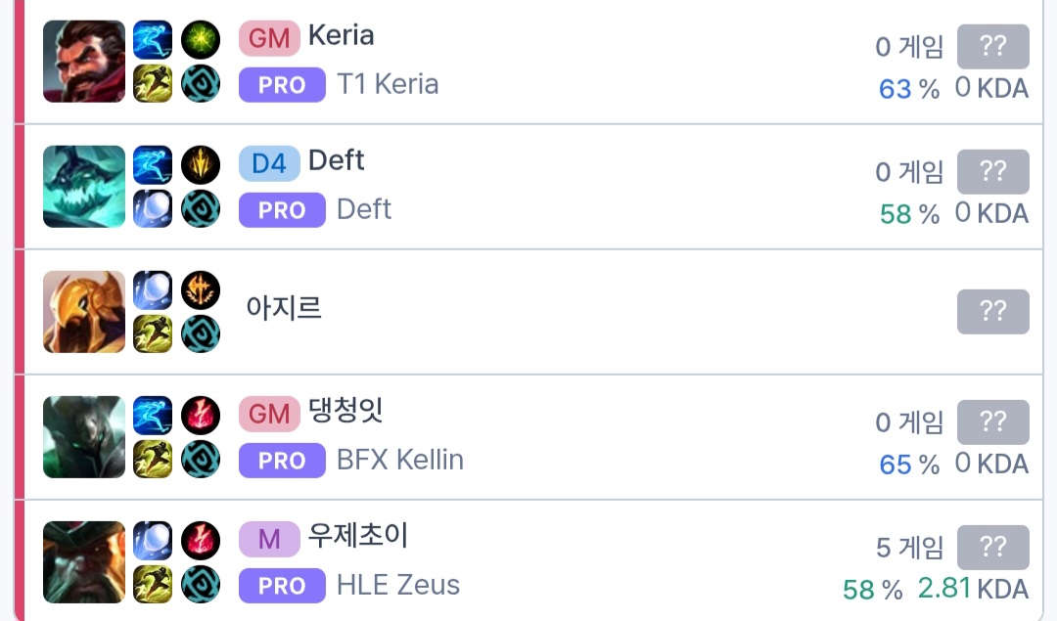Select Deft's yellow keystone rune icon
Viewport: 1057px width, 621px height.
tap(201, 165)
